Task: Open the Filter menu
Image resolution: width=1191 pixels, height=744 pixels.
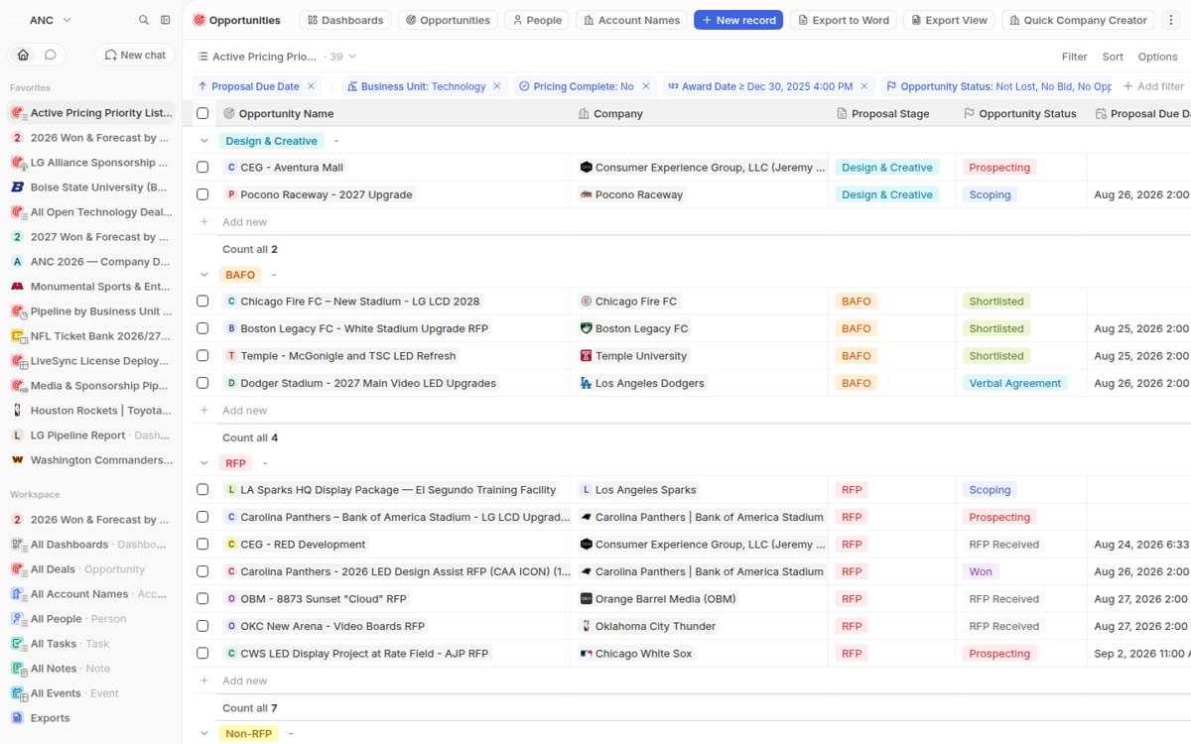Action: [1074, 57]
